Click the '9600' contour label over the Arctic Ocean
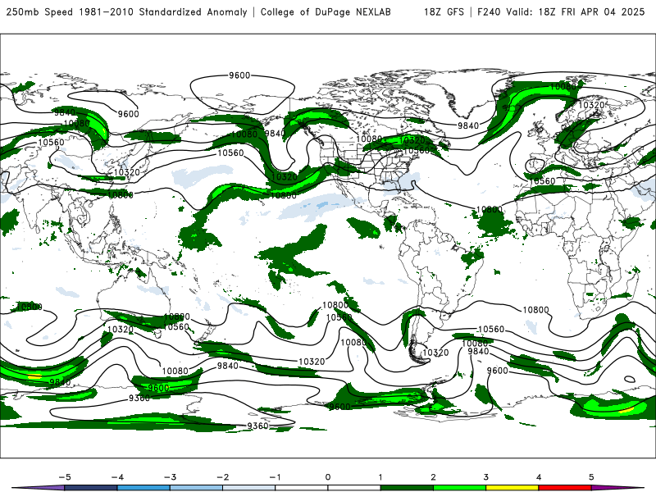The image size is (656, 492). click(239, 75)
